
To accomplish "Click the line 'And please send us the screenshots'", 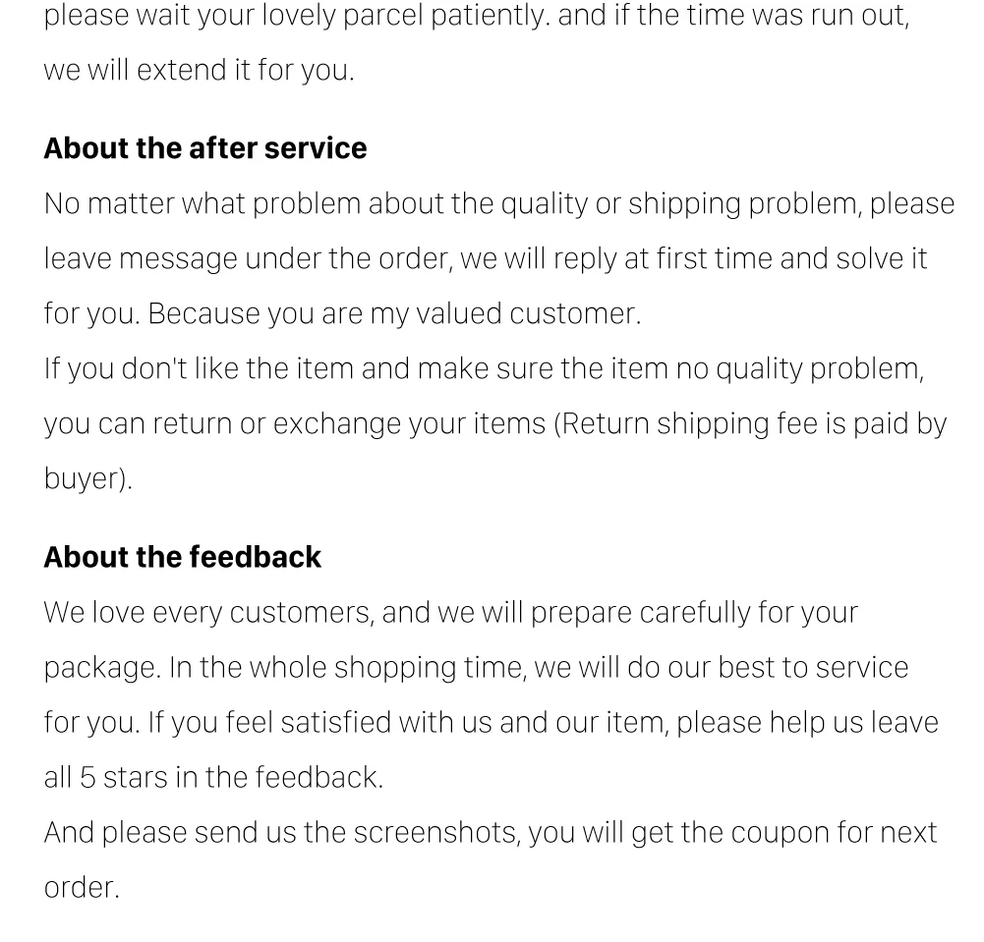I will pyautogui.click(x=491, y=833).
